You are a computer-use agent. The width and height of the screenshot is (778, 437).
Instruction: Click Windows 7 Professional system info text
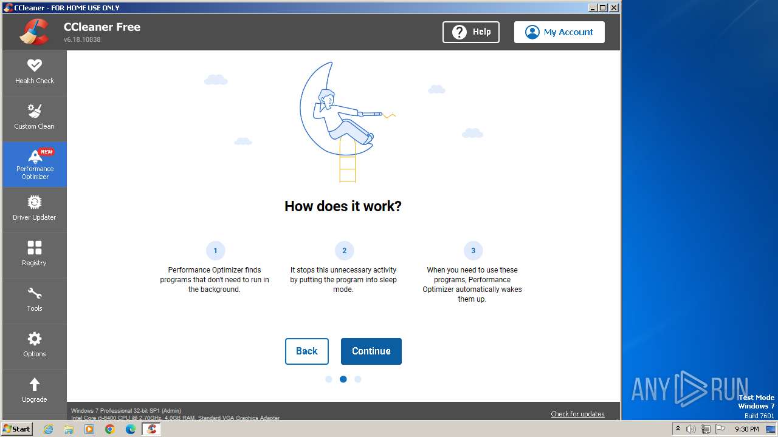point(126,411)
